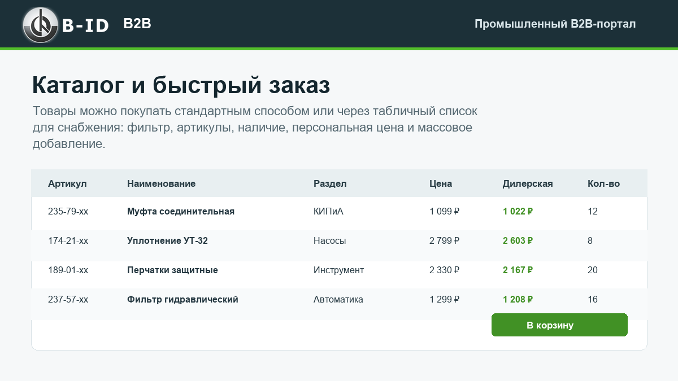Viewport: 678px width, 381px height.
Task: Click the B2B header label
Action: point(137,24)
